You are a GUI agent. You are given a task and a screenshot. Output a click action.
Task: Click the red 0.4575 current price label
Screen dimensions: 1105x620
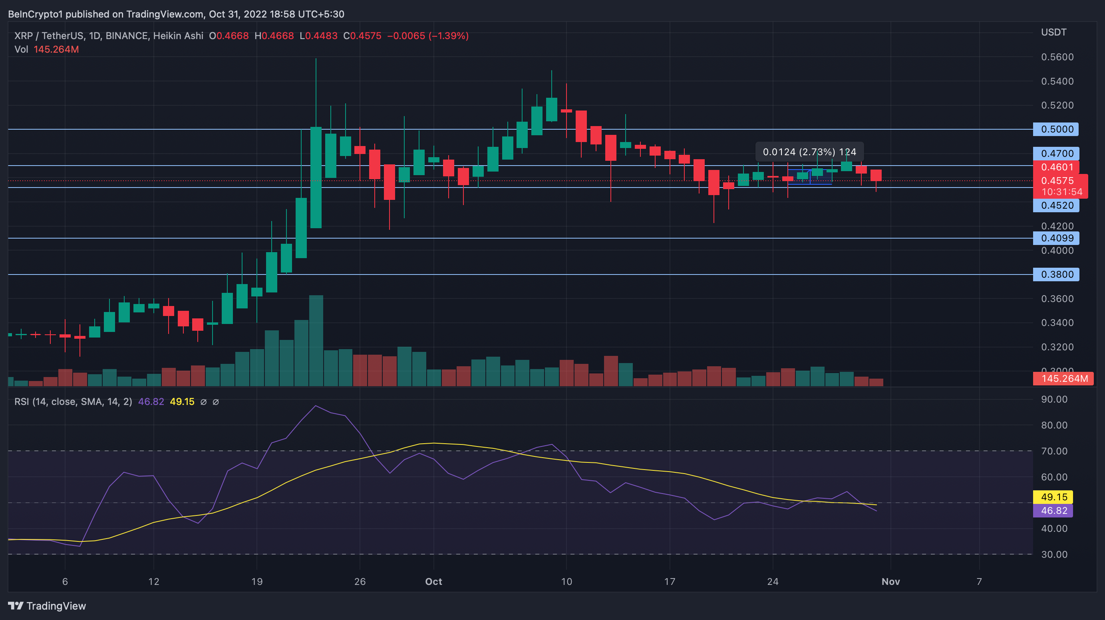click(1057, 181)
